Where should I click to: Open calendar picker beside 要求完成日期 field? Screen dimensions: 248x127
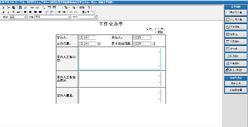pos(153,44)
